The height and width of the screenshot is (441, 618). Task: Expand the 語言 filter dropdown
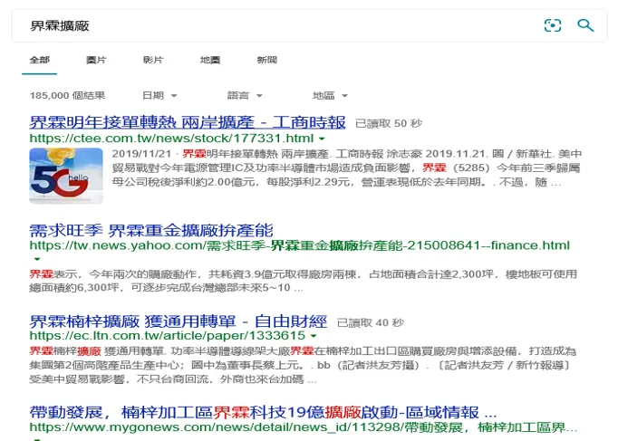(x=245, y=96)
